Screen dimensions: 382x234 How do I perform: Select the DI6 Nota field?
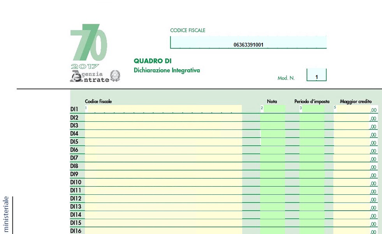(x=273, y=150)
